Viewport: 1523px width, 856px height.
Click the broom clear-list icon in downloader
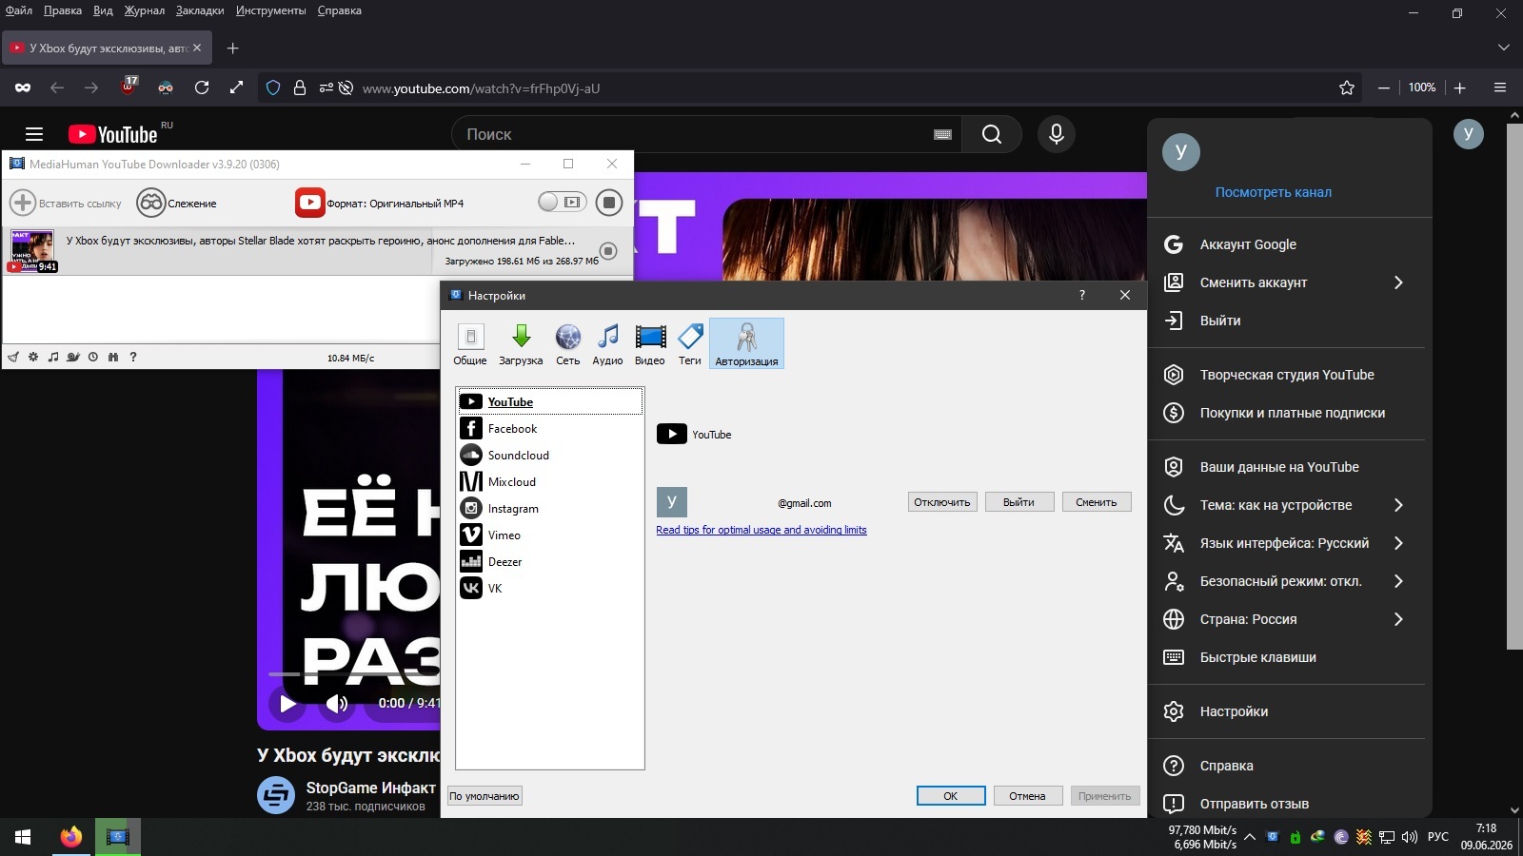[x=13, y=358]
